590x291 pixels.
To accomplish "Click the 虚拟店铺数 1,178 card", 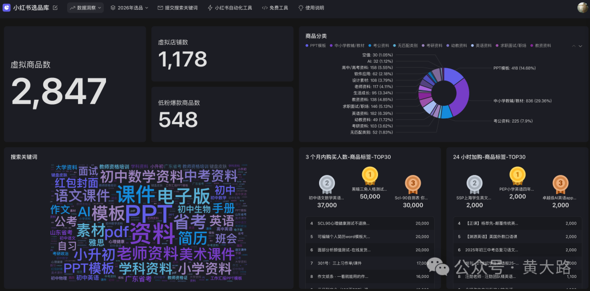I will tap(222, 54).
